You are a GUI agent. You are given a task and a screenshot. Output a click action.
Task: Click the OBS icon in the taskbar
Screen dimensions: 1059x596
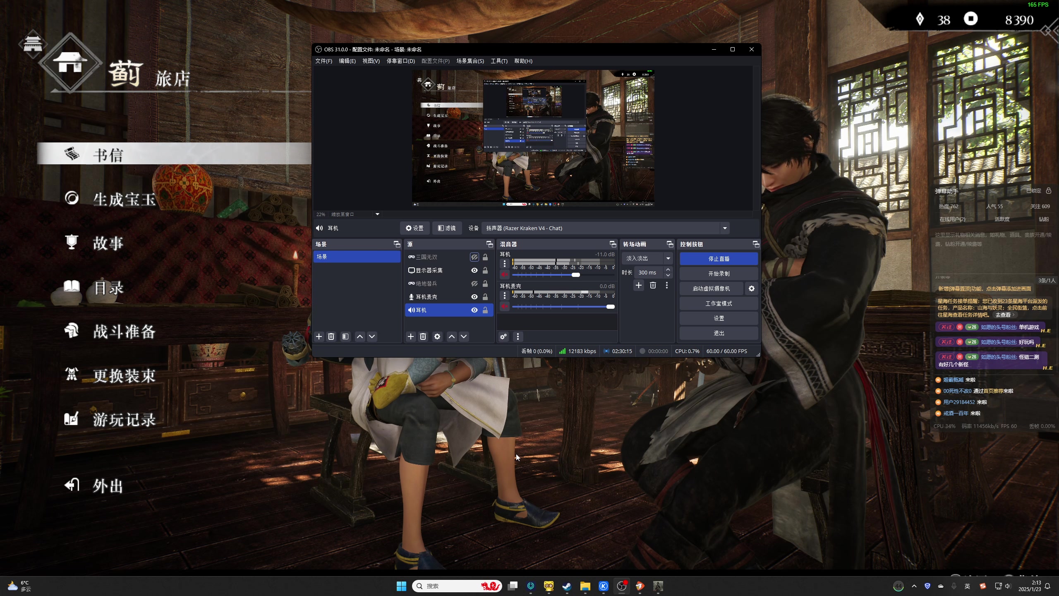(622, 586)
